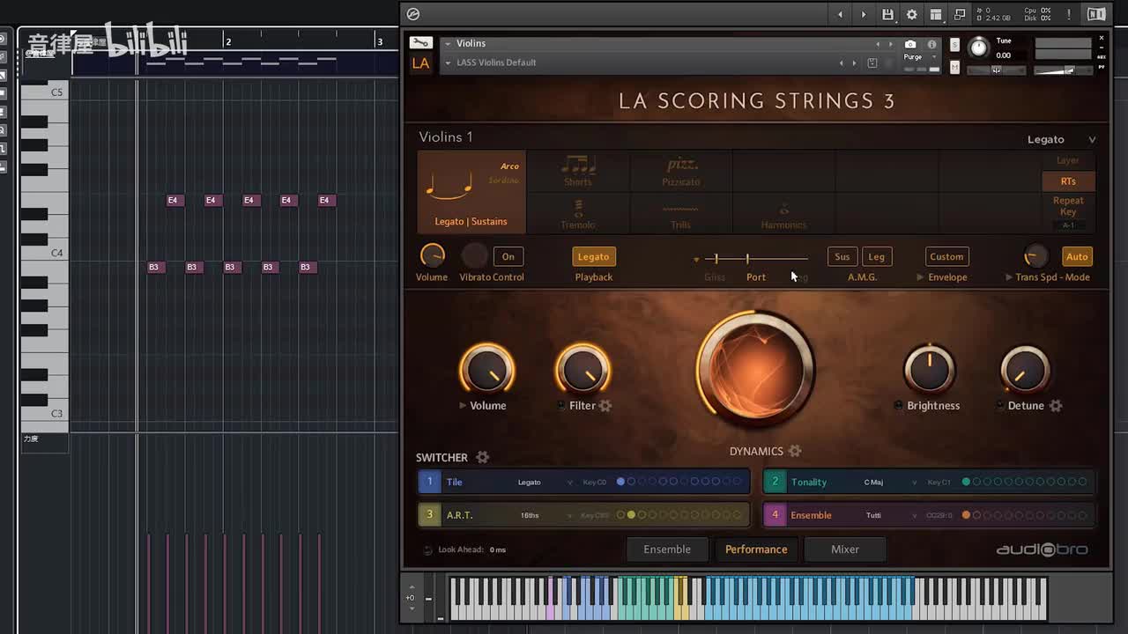Screen dimensions: 1128x634
Task: Click the LA instrument logo icon
Action: (421, 63)
